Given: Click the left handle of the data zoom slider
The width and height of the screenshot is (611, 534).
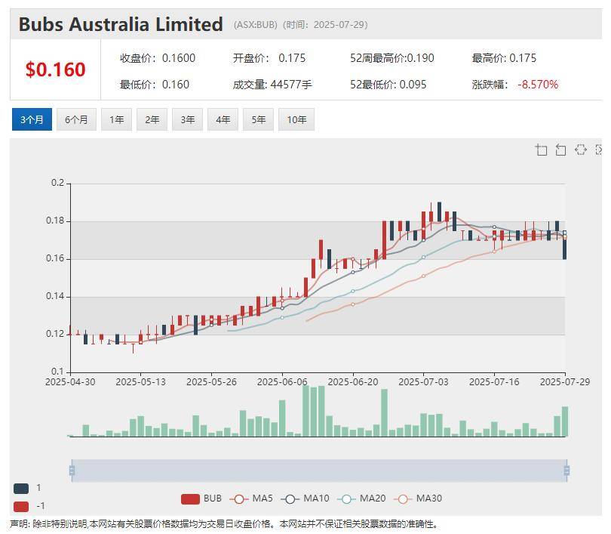Looking at the screenshot, I should click(x=72, y=471).
